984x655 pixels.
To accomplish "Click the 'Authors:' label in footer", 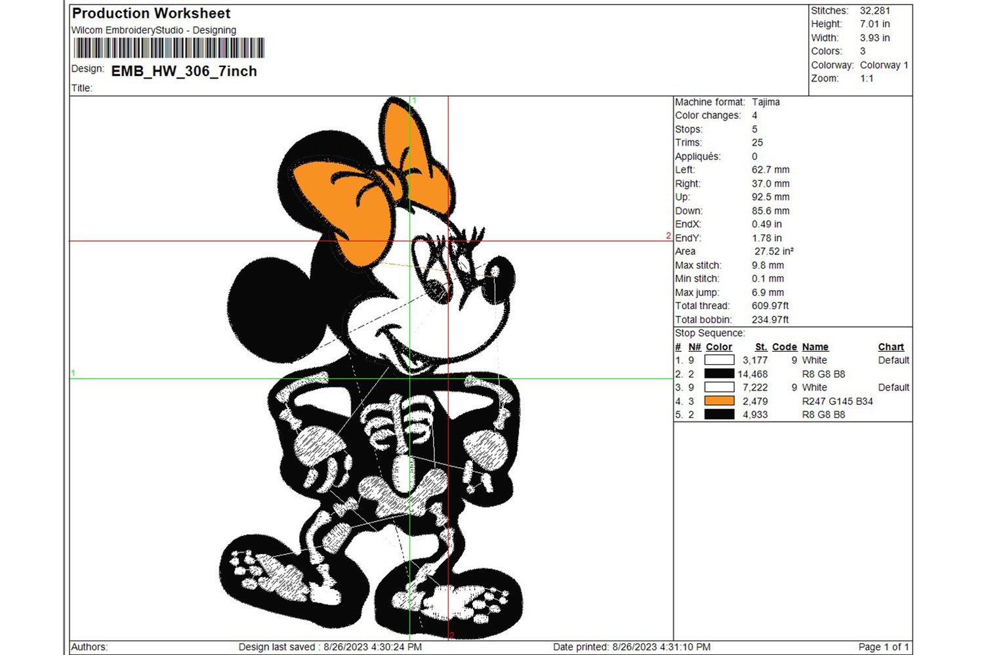I will click(89, 647).
